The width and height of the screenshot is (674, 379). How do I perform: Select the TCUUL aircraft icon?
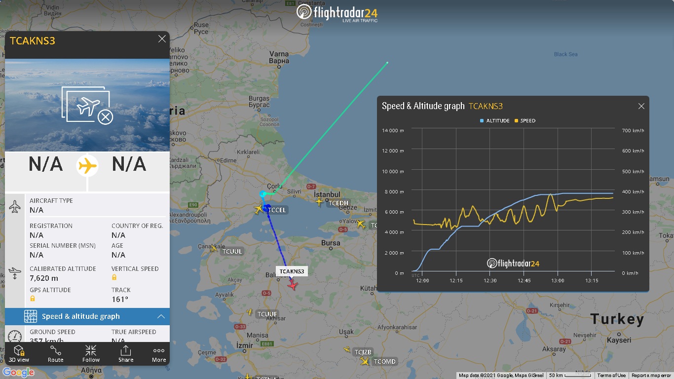pyautogui.click(x=214, y=248)
